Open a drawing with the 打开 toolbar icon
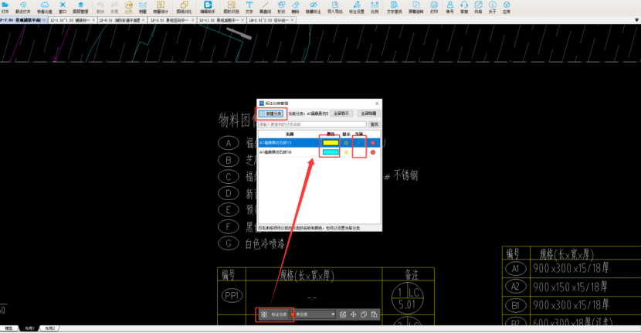This screenshot has width=641, height=333. (5, 7)
